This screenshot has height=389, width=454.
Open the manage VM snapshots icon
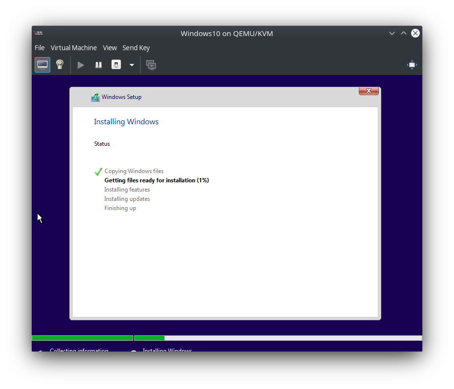(x=151, y=65)
